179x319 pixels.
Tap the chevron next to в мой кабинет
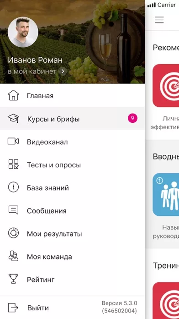(x=63, y=71)
